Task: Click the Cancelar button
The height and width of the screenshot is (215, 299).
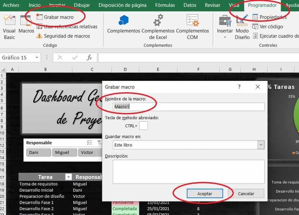Action: [x=246, y=194]
